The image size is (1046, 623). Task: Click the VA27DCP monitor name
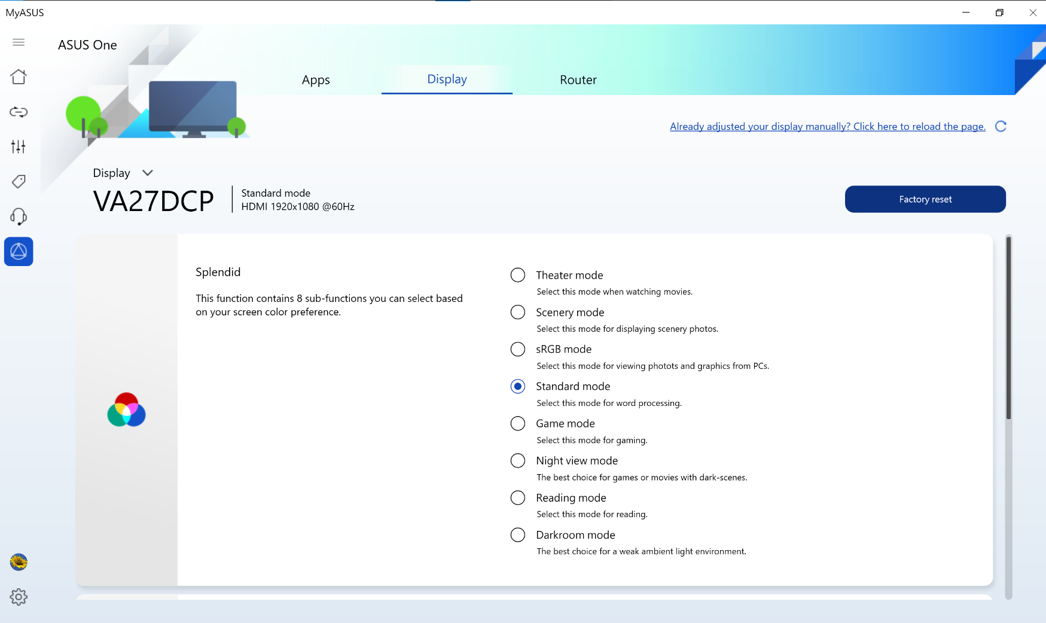pos(154,201)
